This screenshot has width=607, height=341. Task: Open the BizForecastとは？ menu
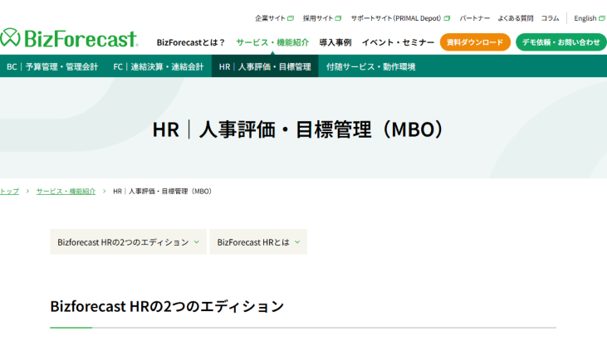coord(190,42)
